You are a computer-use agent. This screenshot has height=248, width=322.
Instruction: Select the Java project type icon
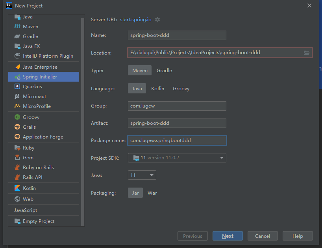coord(17,17)
